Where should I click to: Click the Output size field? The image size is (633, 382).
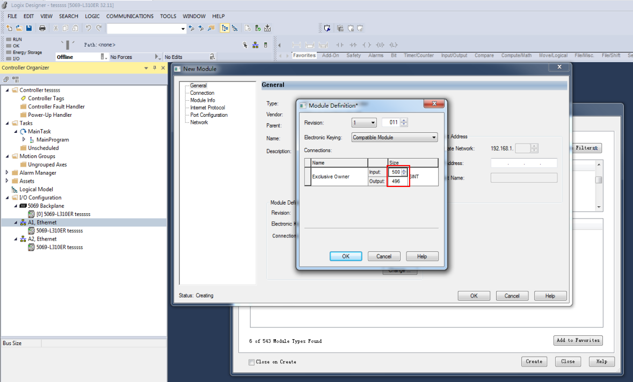click(398, 181)
